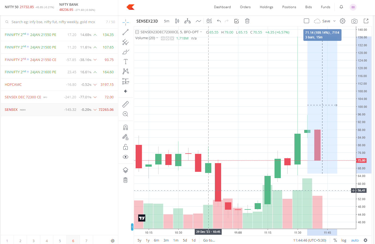Toggle the checkbox icon in chart toolbar
The image size is (375, 244).
[236, 21]
